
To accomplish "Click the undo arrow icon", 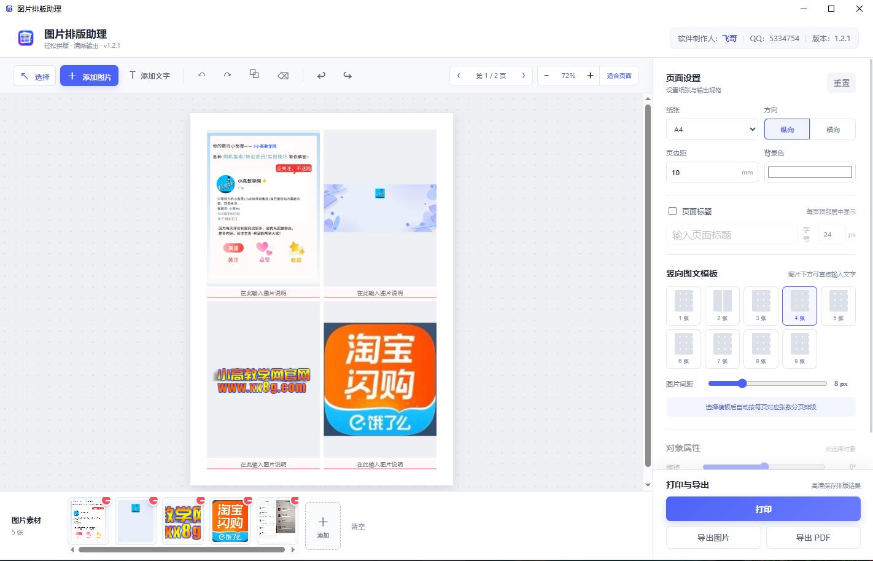I will [x=321, y=76].
